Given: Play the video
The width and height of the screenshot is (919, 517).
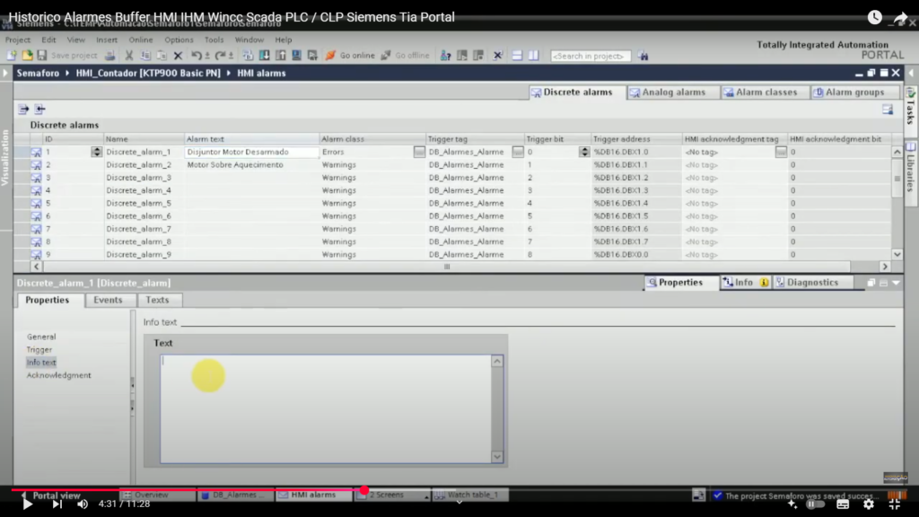Looking at the screenshot, I should 27,504.
